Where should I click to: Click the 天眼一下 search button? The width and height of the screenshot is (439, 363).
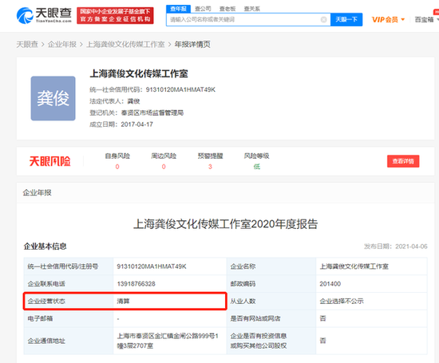[x=346, y=20]
